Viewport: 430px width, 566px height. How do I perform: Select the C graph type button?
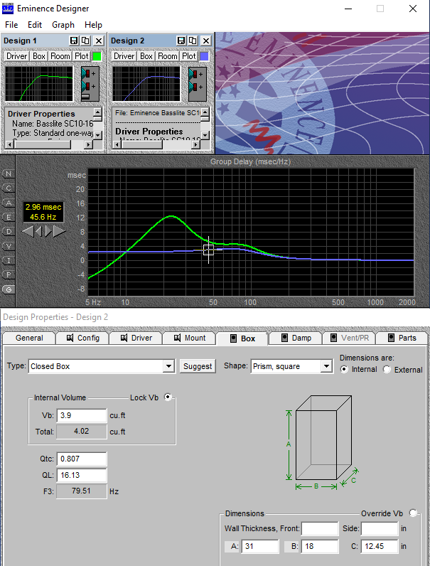(x=9, y=188)
